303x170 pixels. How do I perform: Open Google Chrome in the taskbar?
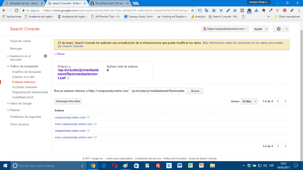93,166
